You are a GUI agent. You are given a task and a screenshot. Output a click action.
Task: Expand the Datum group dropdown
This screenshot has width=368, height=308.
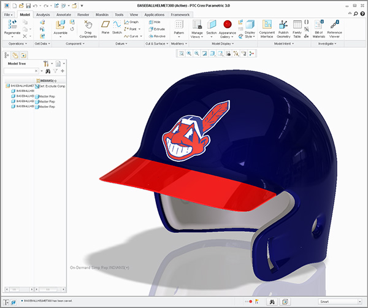coord(121,44)
